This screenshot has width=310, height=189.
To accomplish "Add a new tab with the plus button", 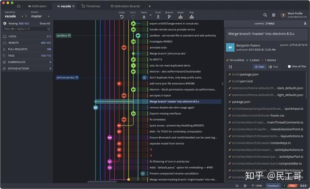I will (x=150, y=6).
